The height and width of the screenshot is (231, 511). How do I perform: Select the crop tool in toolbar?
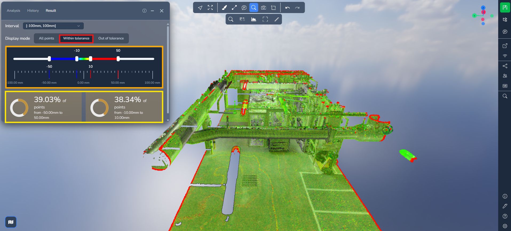coord(273,8)
